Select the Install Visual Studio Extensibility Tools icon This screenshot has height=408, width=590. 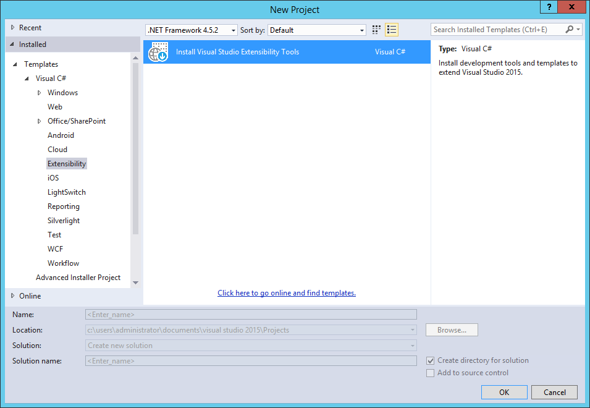159,52
